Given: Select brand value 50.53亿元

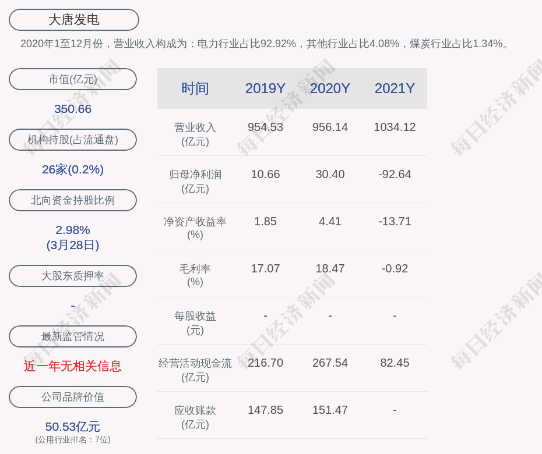Looking at the screenshot, I should [x=73, y=427].
